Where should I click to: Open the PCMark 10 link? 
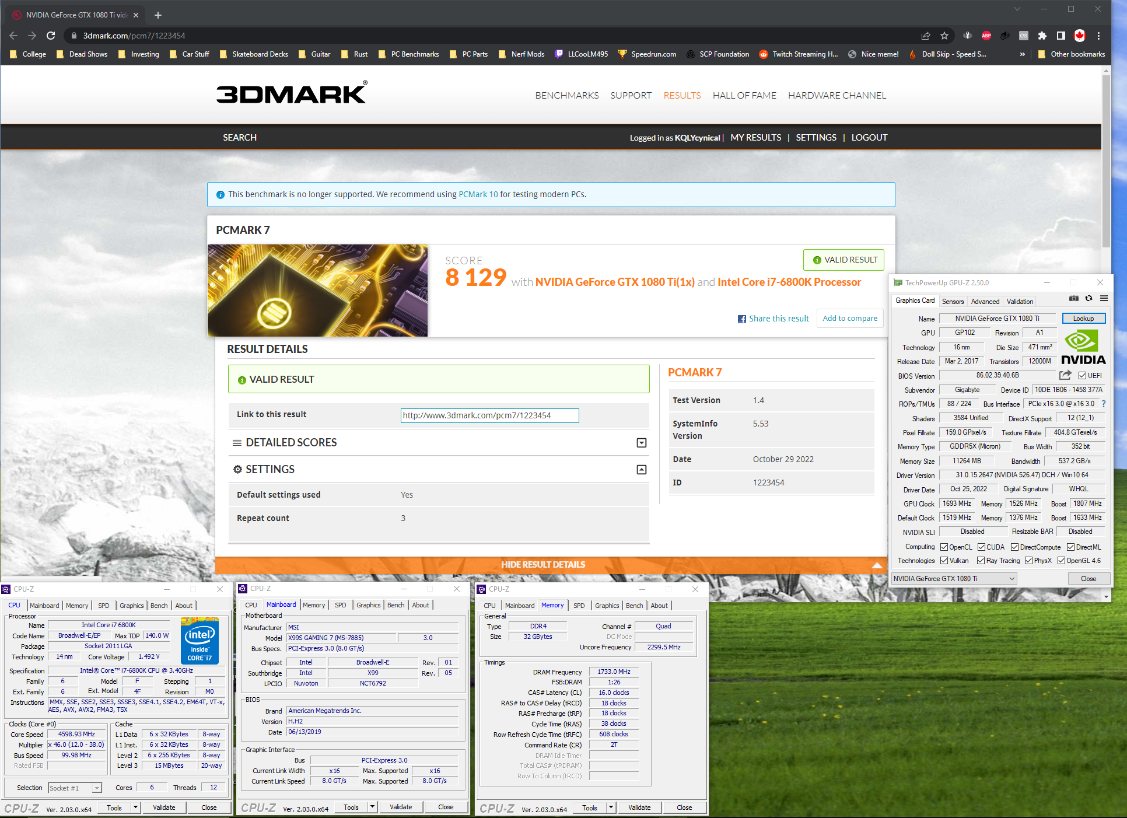[478, 194]
